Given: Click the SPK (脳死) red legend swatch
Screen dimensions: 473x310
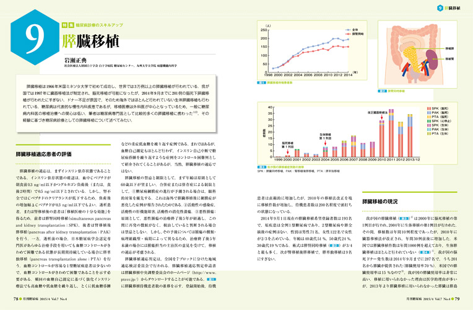Looking at the screenshot, I should [x=428, y=108].
